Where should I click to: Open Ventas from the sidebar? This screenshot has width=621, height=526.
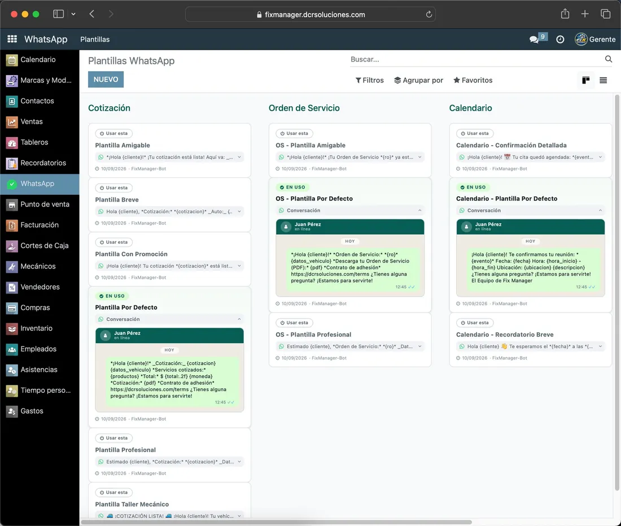click(40, 121)
